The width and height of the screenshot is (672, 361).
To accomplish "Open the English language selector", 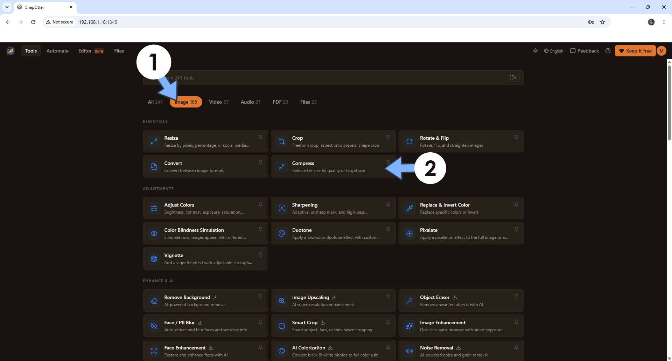I will (554, 51).
